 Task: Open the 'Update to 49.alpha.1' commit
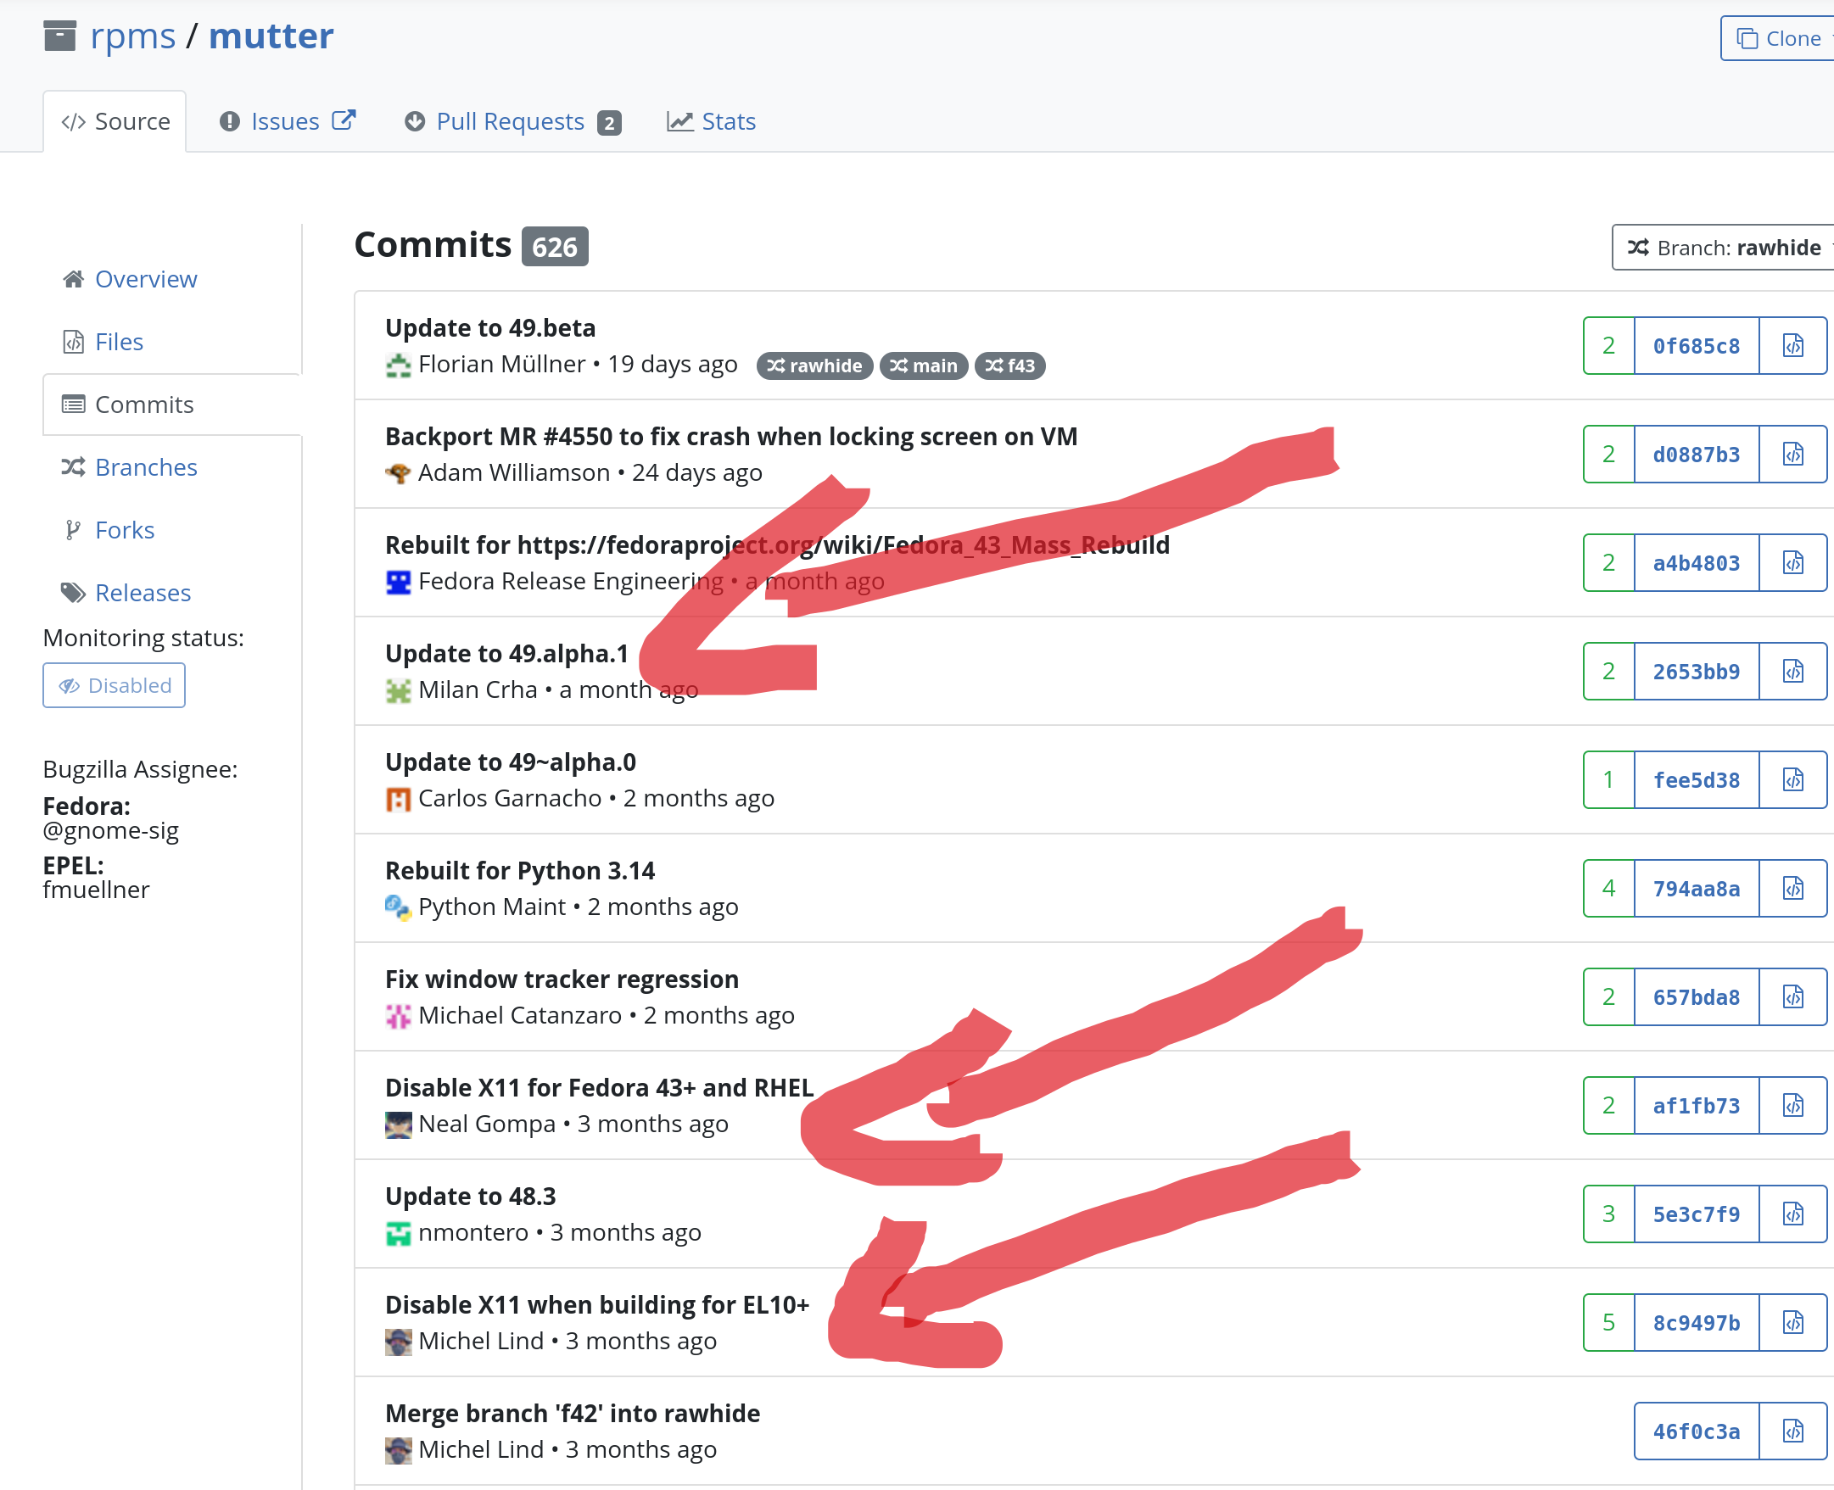coord(507,653)
